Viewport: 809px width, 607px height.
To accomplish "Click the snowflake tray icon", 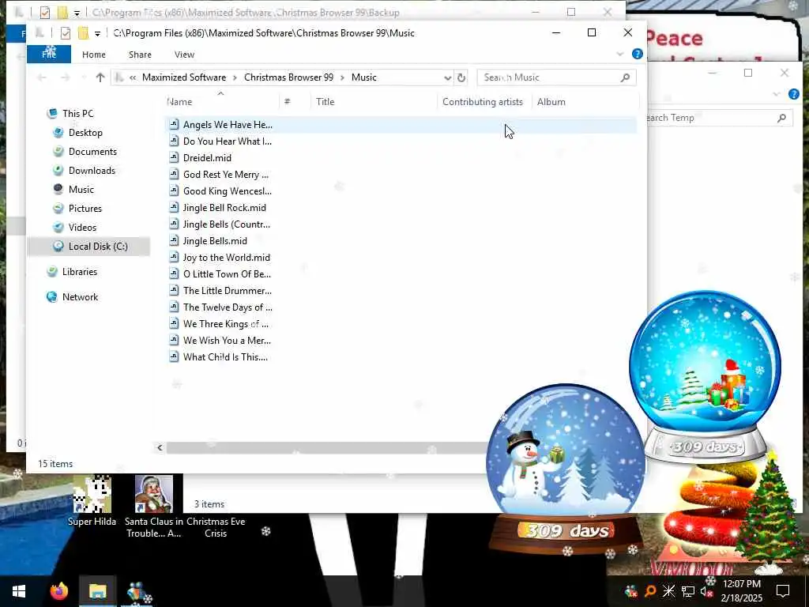I will [668, 591].
